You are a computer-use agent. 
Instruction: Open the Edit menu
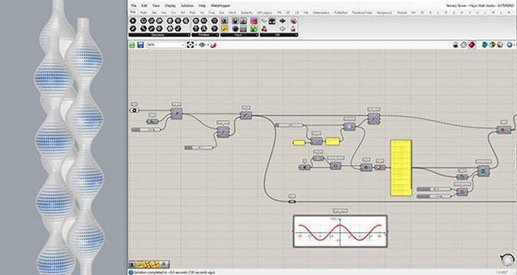pos(144,5)
